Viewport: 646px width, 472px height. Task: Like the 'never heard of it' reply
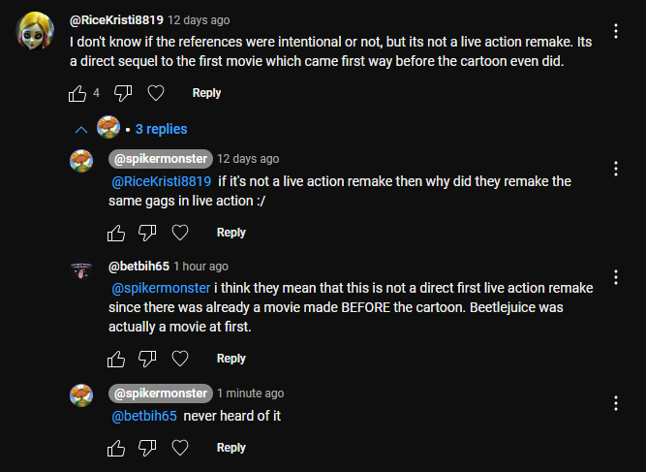(x=116, y=448)
